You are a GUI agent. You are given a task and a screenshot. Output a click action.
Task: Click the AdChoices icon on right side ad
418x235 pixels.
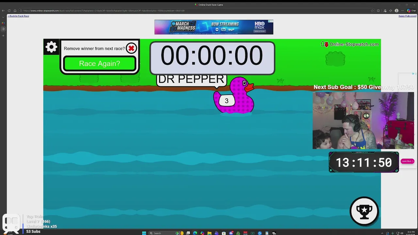click(x=413, y=74)
